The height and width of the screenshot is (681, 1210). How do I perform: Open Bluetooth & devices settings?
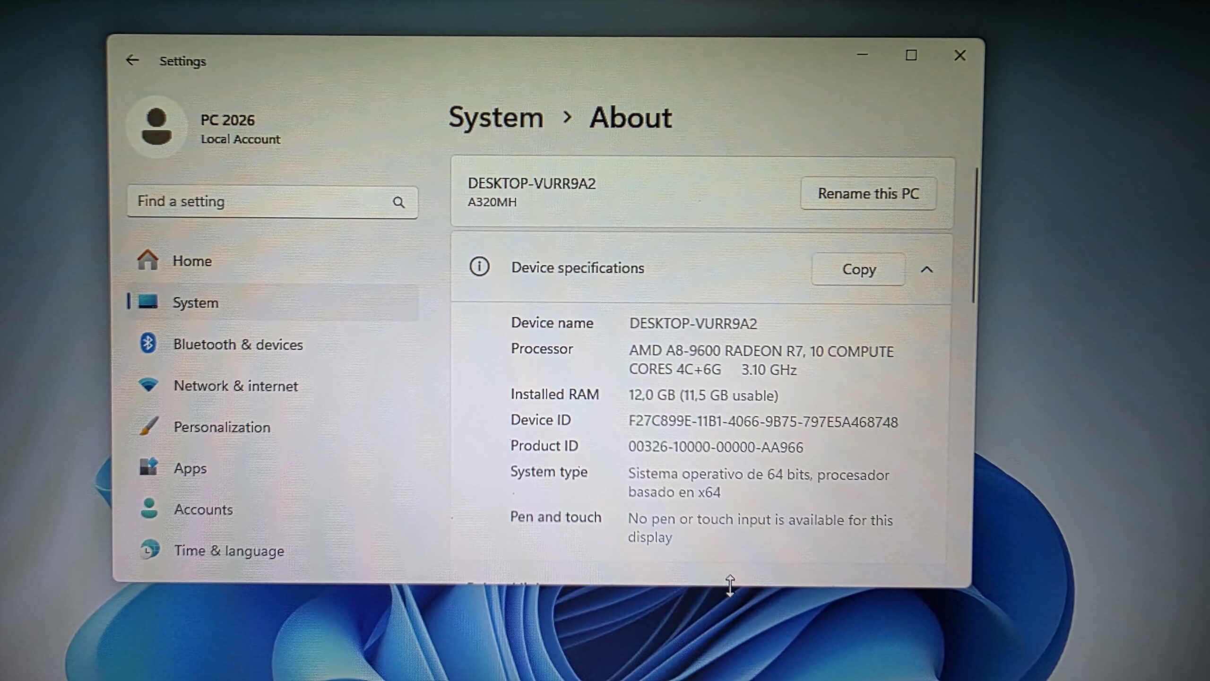238,344
